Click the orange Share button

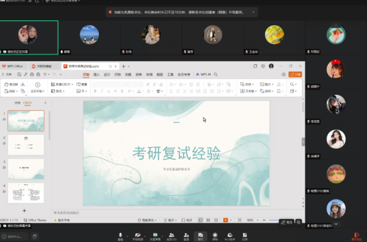point(295,74)
